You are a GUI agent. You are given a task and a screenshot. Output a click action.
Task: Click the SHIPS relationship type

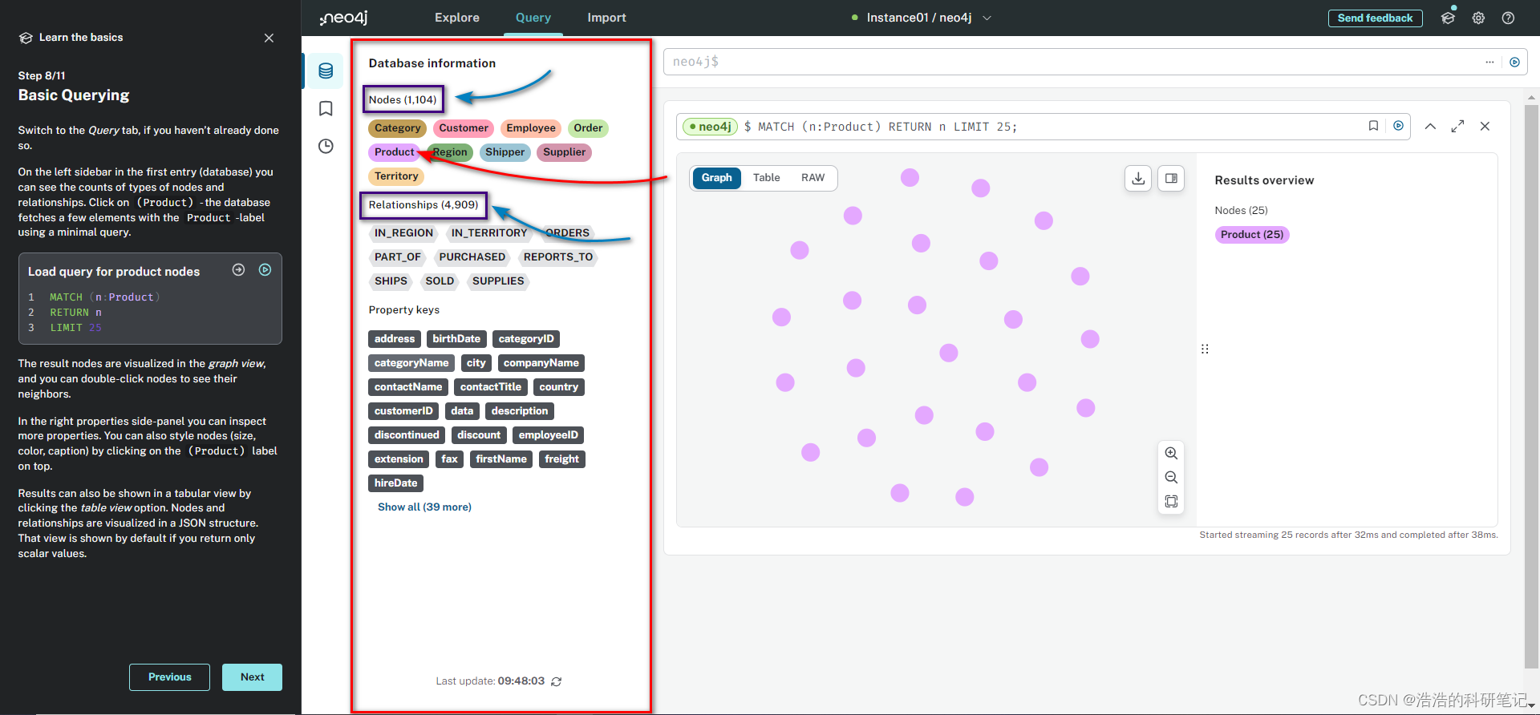click(391, 281)
